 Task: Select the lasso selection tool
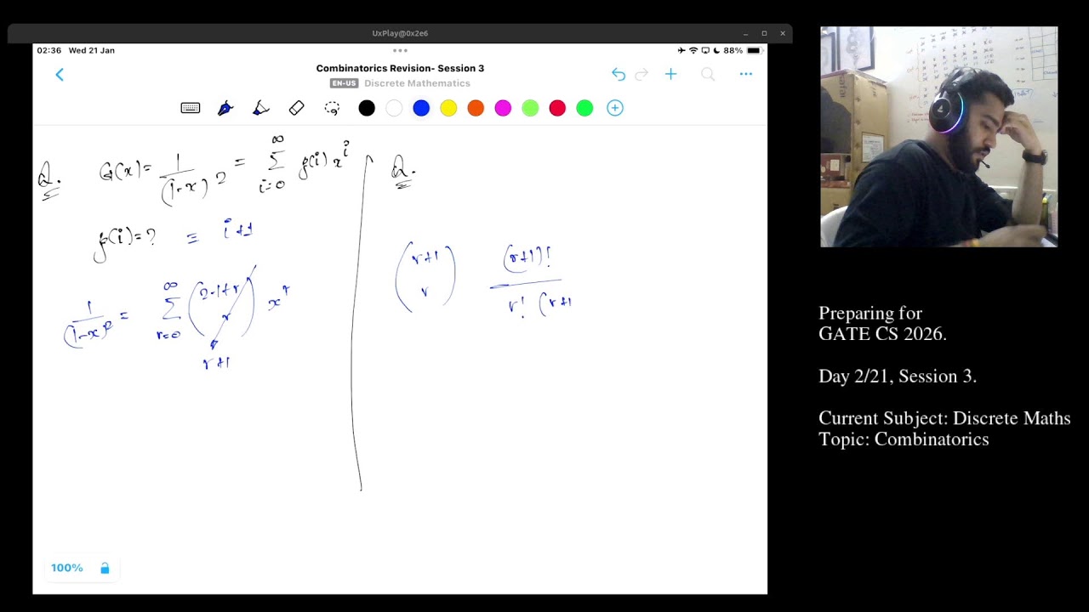pos(332,108)
